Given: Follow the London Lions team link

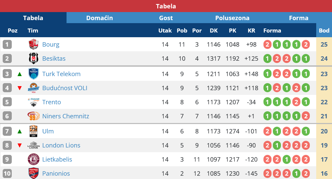Looking at the screenshot, I should point(61,145).
